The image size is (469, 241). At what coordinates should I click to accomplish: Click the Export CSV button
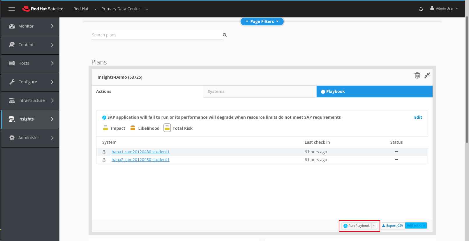coord(393,226)
